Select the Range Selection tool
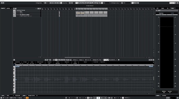Viewport: 179px width, 99px height. (x=79, y=3)
